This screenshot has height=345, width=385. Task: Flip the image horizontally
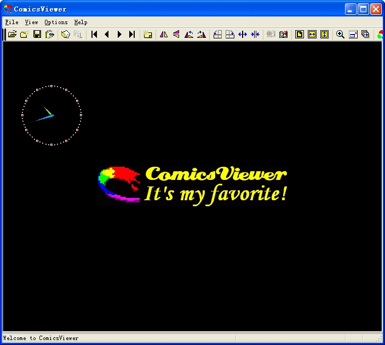pos(164,34)
